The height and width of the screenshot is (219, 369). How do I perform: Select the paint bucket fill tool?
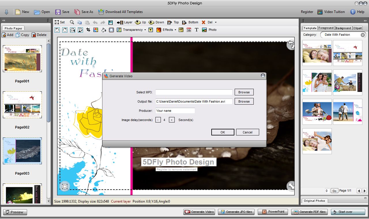tap(104, 30)
